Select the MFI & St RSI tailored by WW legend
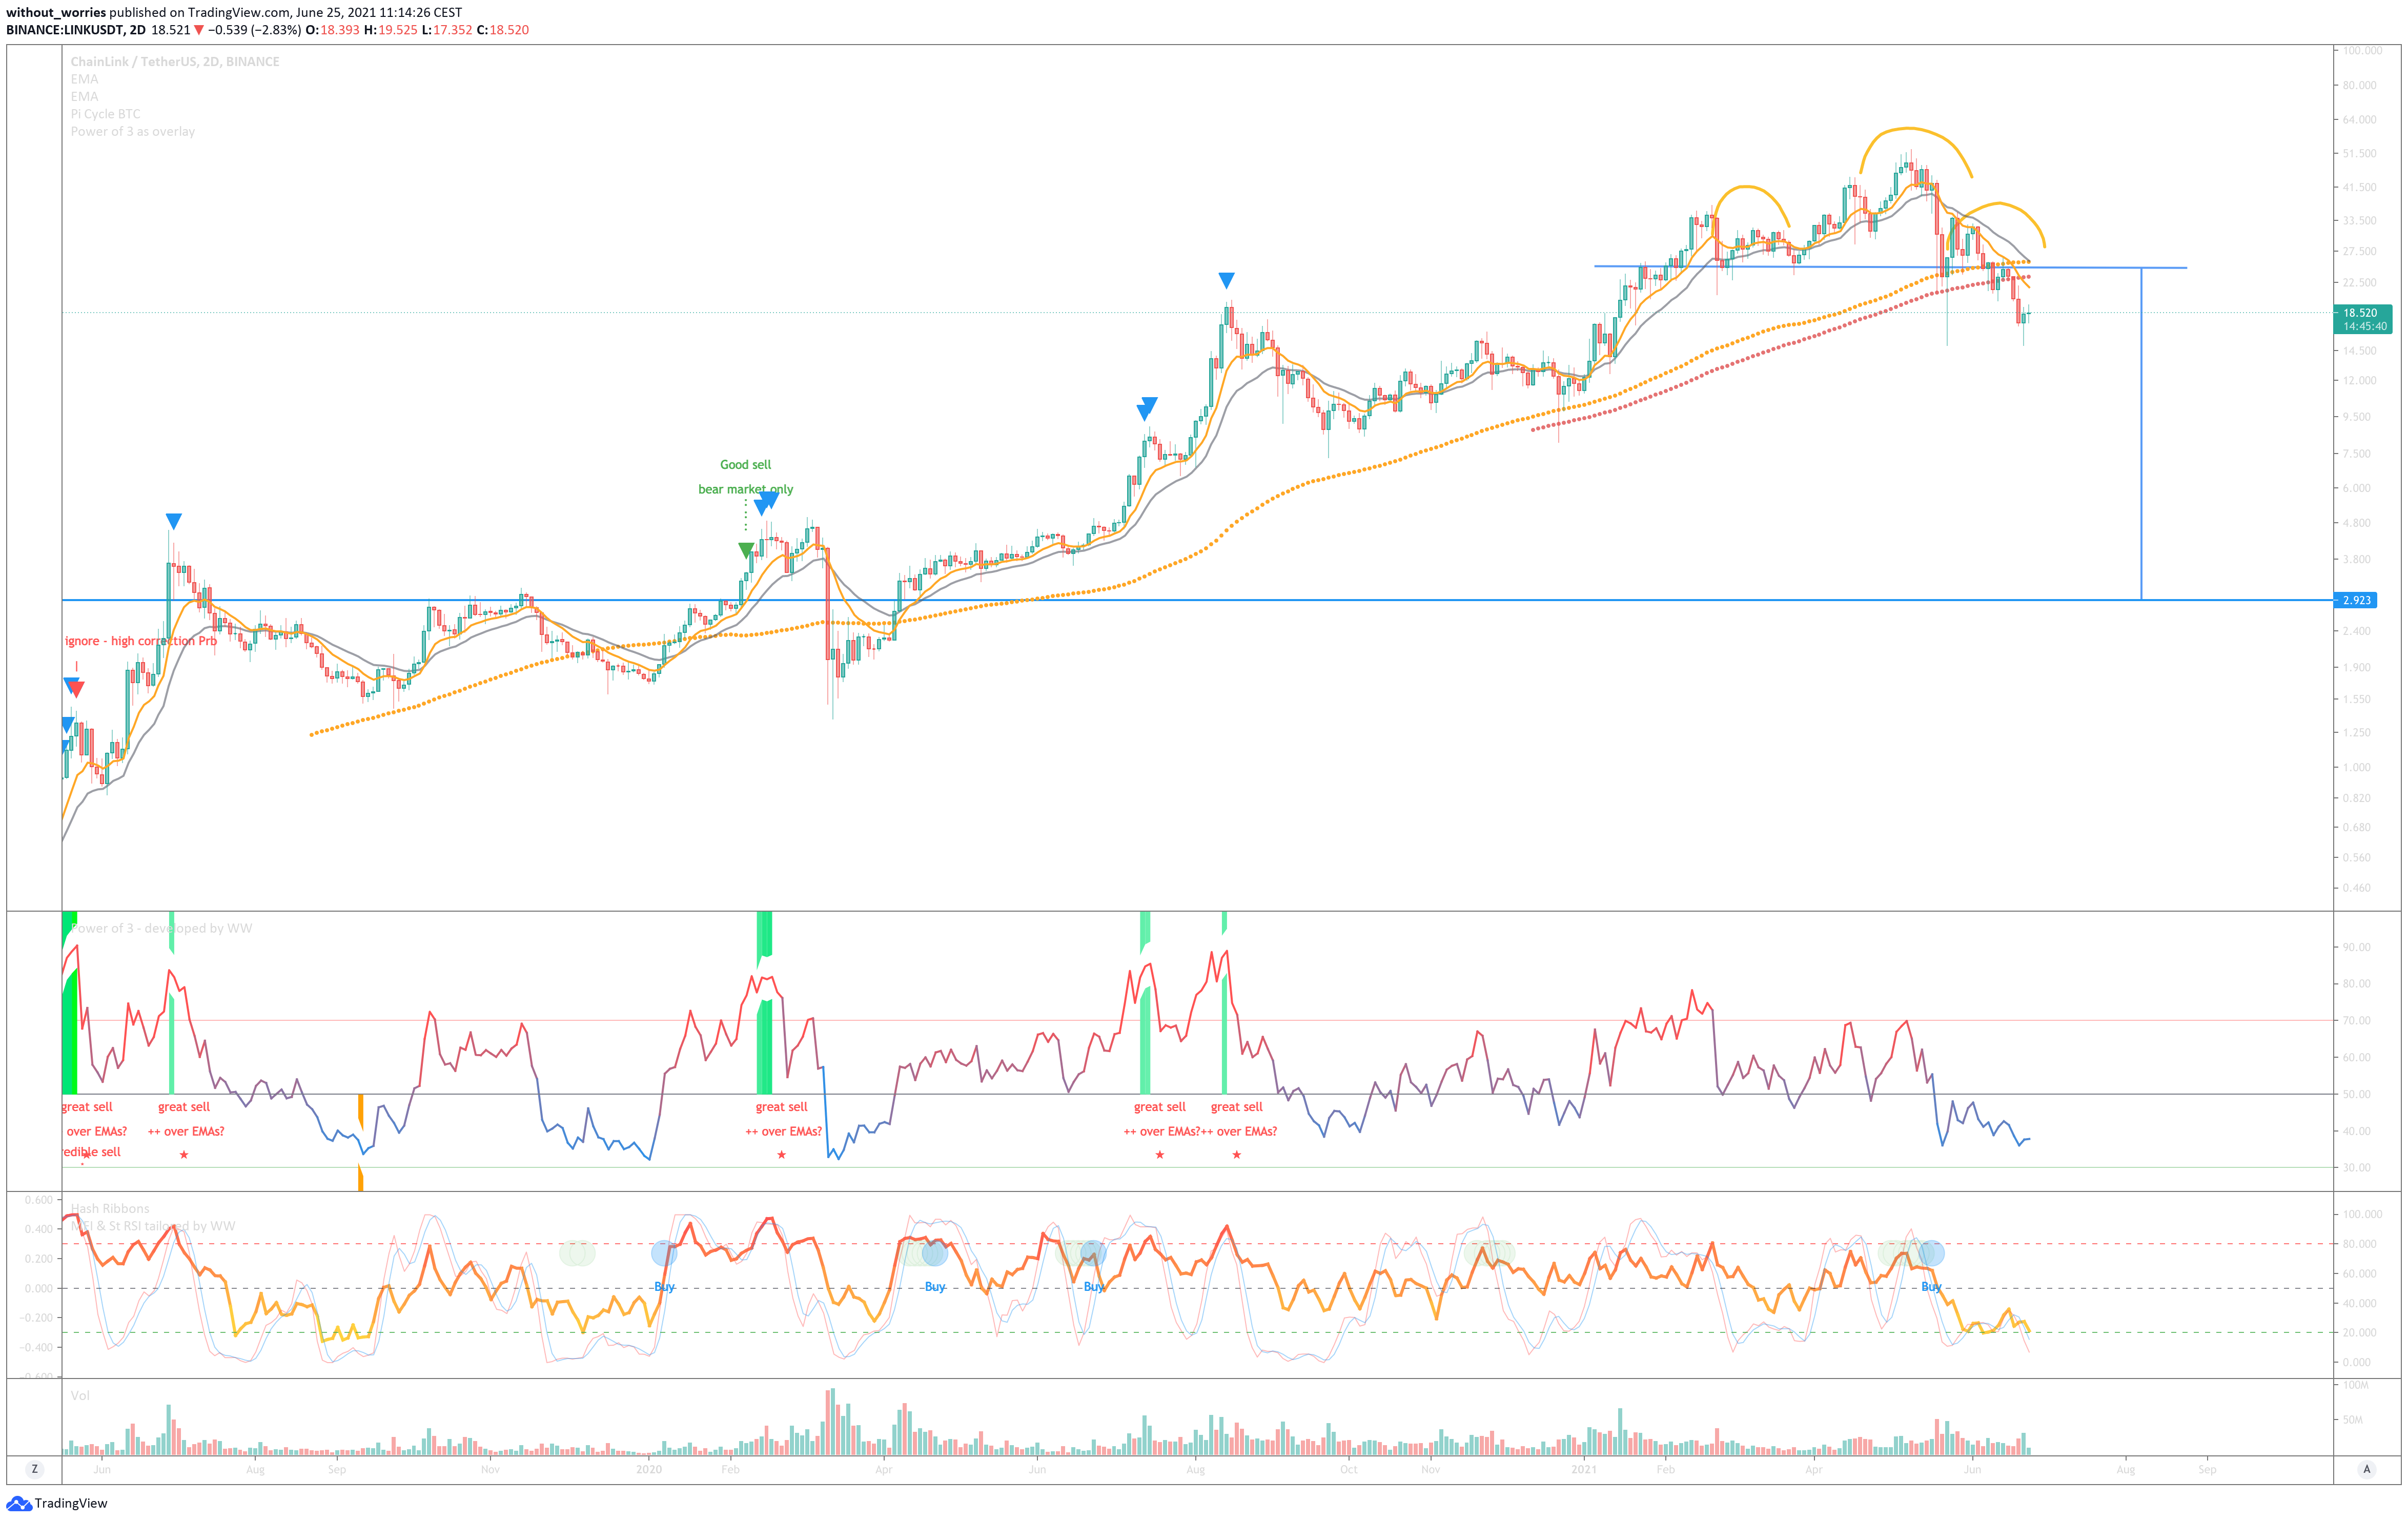This screenshot has width=2408, height=1522. click(153, 1226)
